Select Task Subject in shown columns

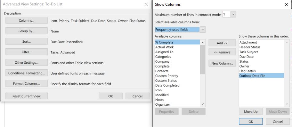[262, 52]
